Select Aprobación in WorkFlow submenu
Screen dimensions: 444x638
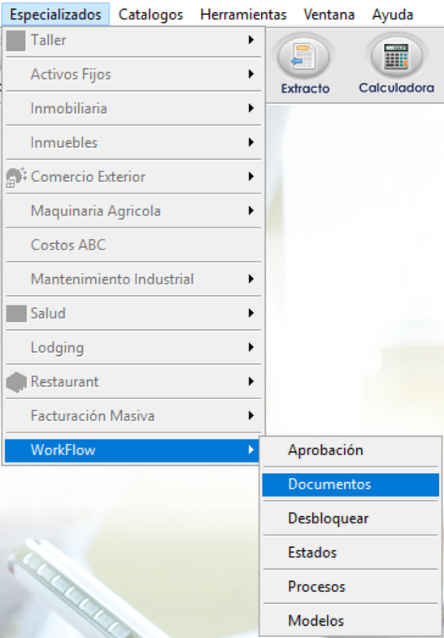[x=350, y=450]
